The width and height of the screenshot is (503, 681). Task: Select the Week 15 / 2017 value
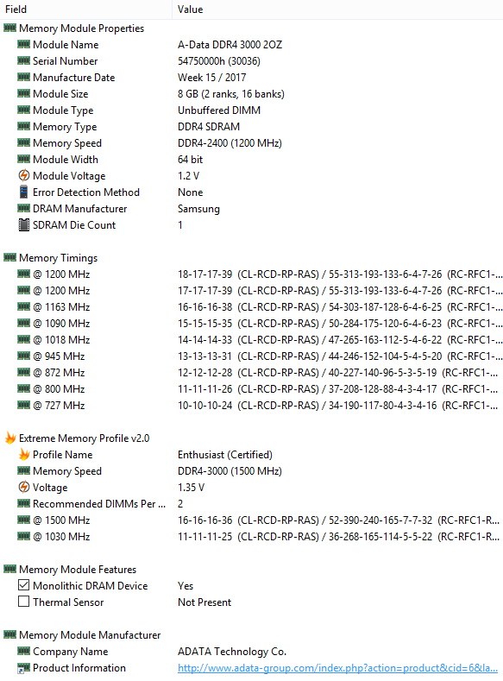click(211, 78)
